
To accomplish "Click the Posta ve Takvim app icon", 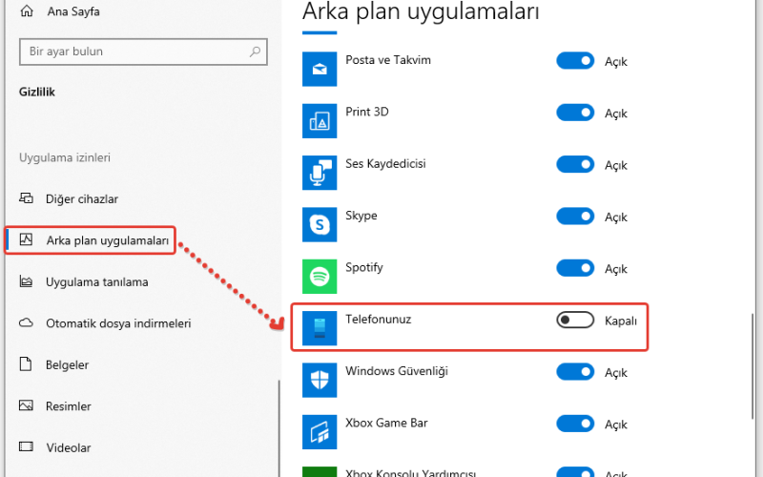I will (x=320, y=69).
